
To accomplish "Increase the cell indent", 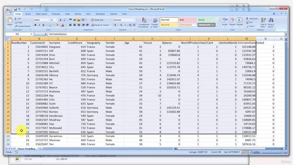I will [x=87, y=25].
